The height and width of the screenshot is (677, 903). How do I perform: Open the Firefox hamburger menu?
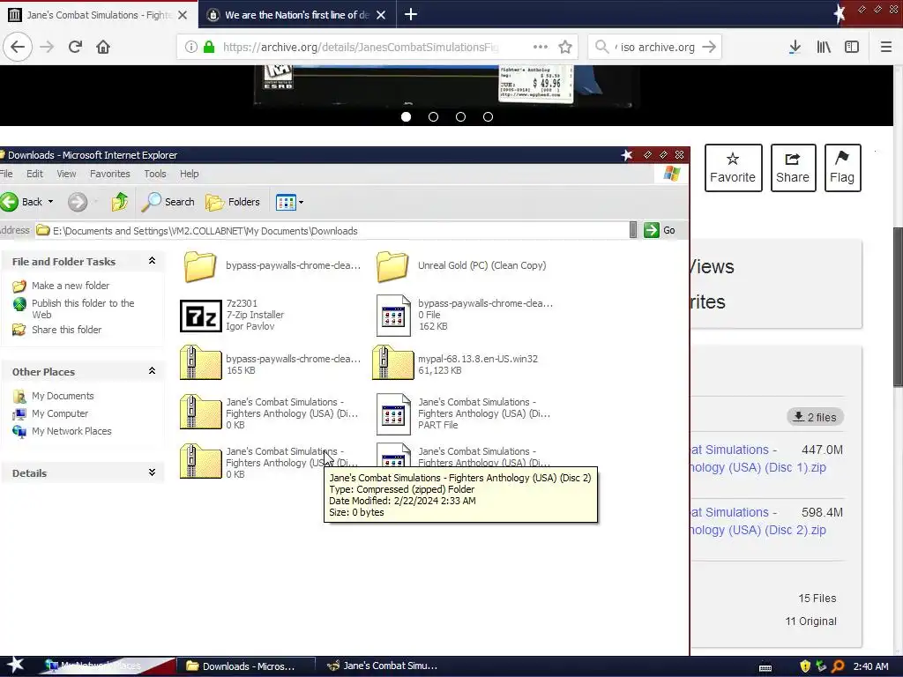[x=885, y=47]
